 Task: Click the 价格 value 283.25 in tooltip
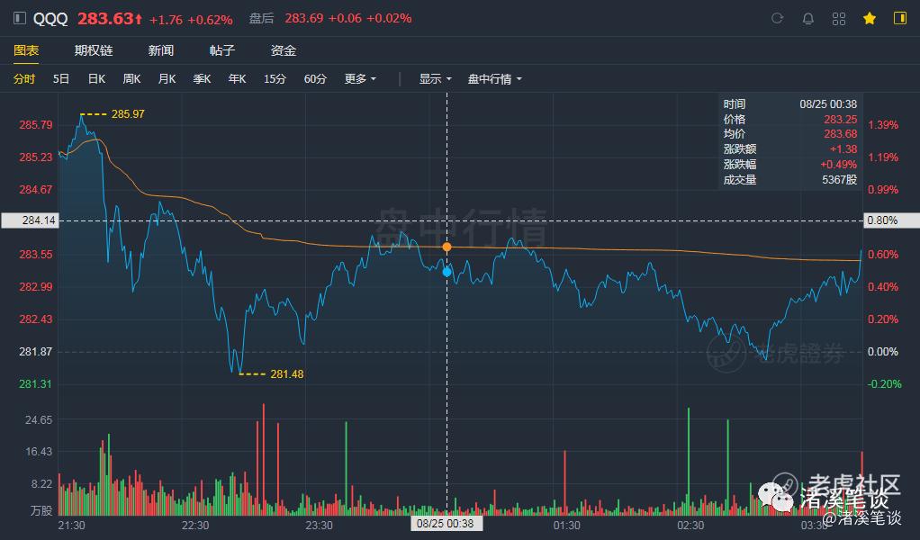pos(840,119)
